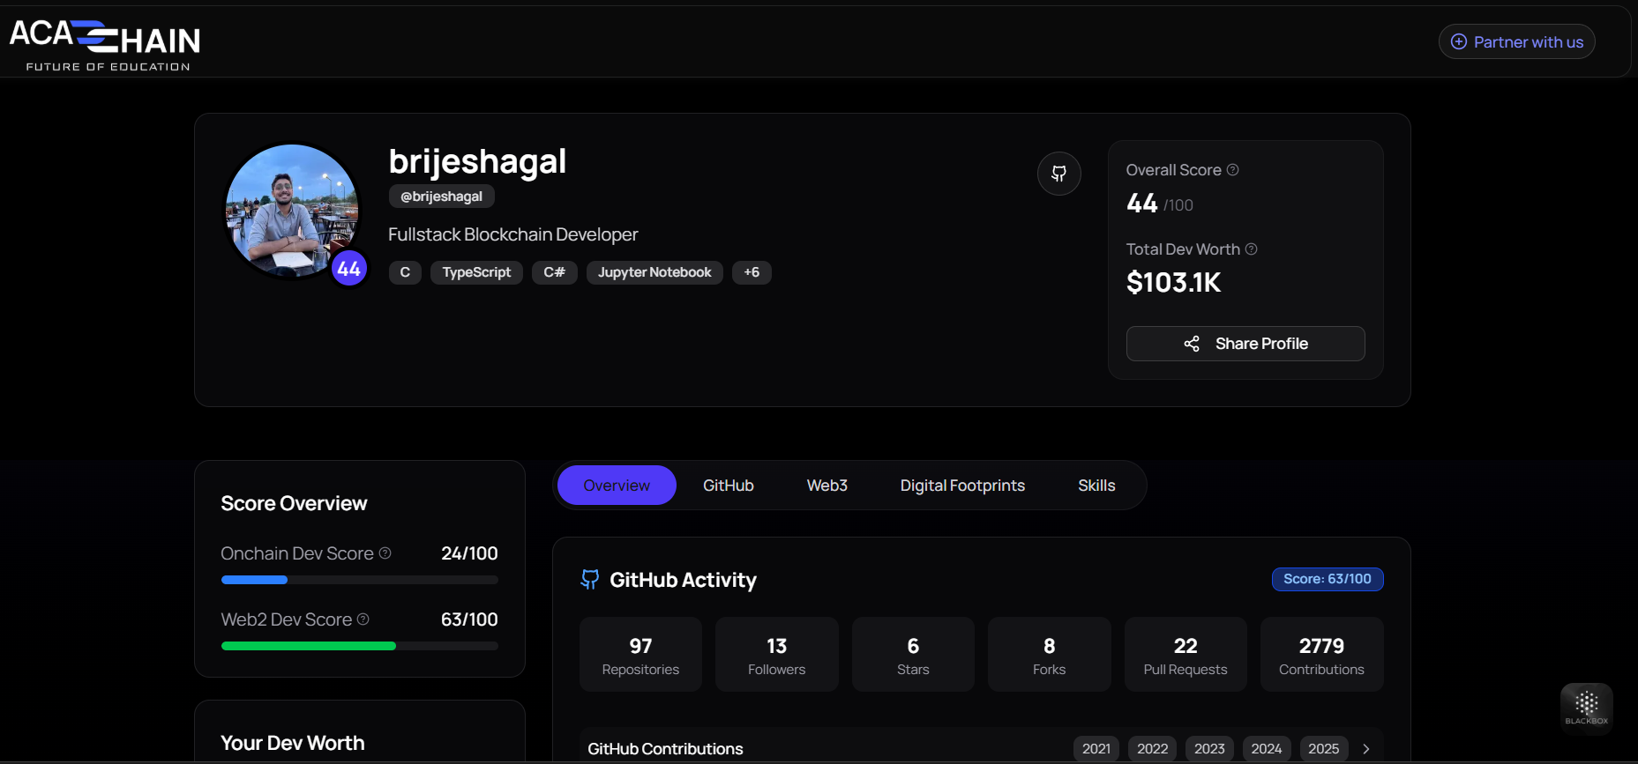Image resolution: width=1638 pixels, height=764 pixels.
Task: Click the 22 Pull Requests stat card
Action: 1185,655
